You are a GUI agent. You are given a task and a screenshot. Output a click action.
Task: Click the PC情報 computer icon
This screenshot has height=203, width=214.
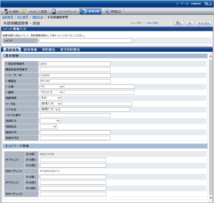(5, 11)
